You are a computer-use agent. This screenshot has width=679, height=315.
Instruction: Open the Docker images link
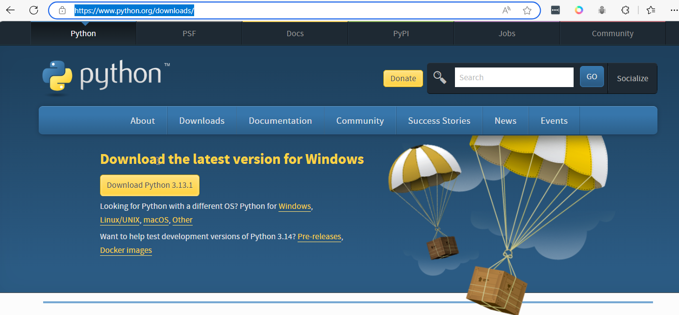click(126, 250)
